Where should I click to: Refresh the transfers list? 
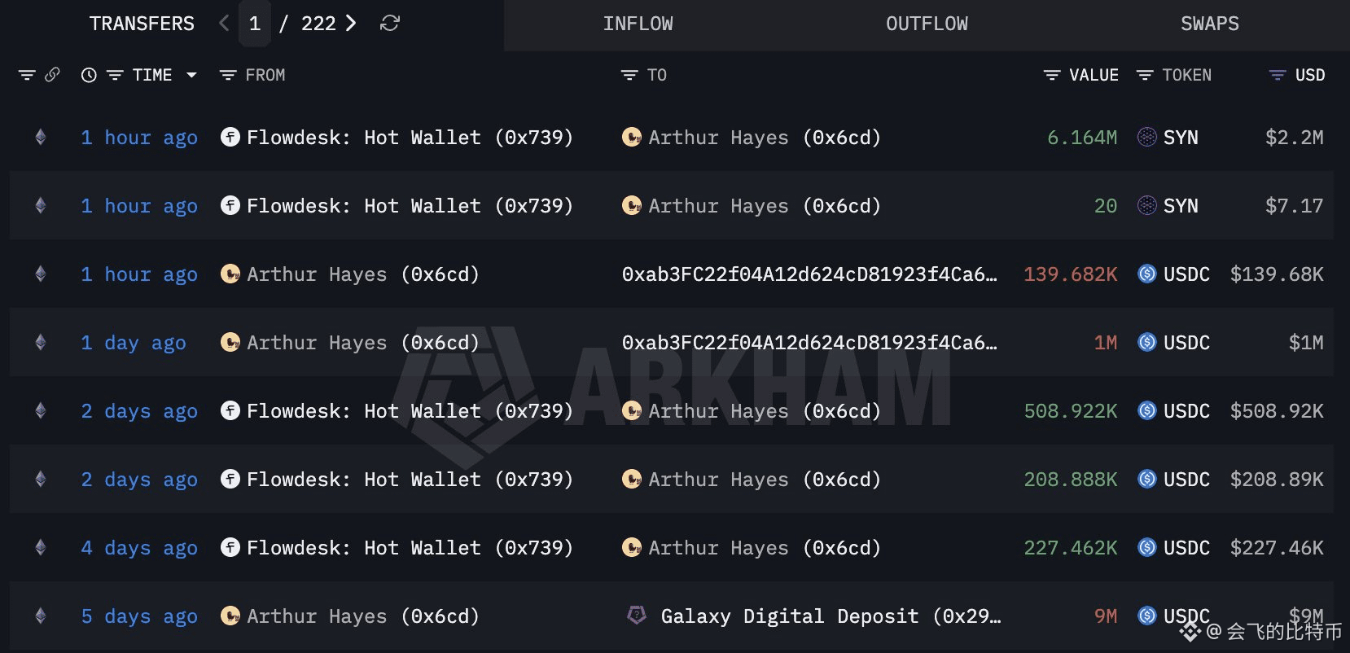tap(390, 24)
